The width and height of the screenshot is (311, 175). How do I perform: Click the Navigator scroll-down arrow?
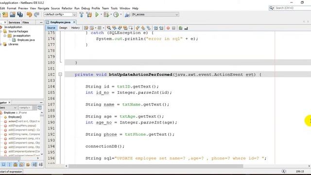coord(42,154)
